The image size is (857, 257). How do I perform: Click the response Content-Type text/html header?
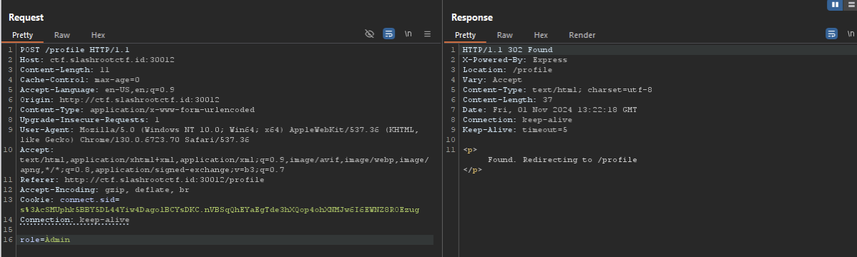click(x=557, y=89)
